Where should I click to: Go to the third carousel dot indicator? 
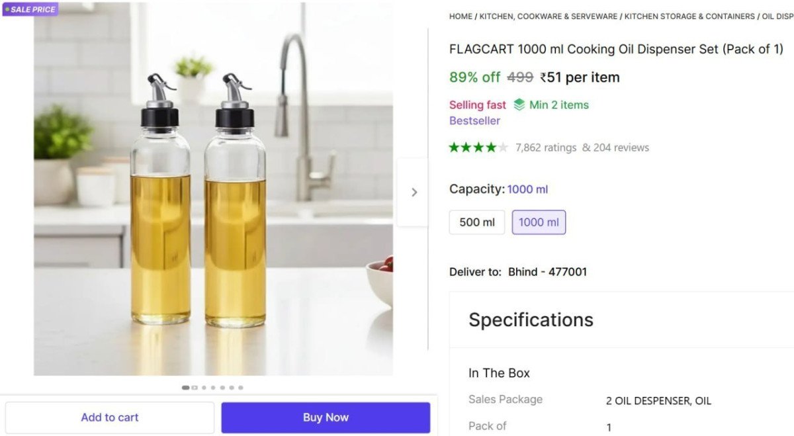pyautogui.click(x=204, y=388)
